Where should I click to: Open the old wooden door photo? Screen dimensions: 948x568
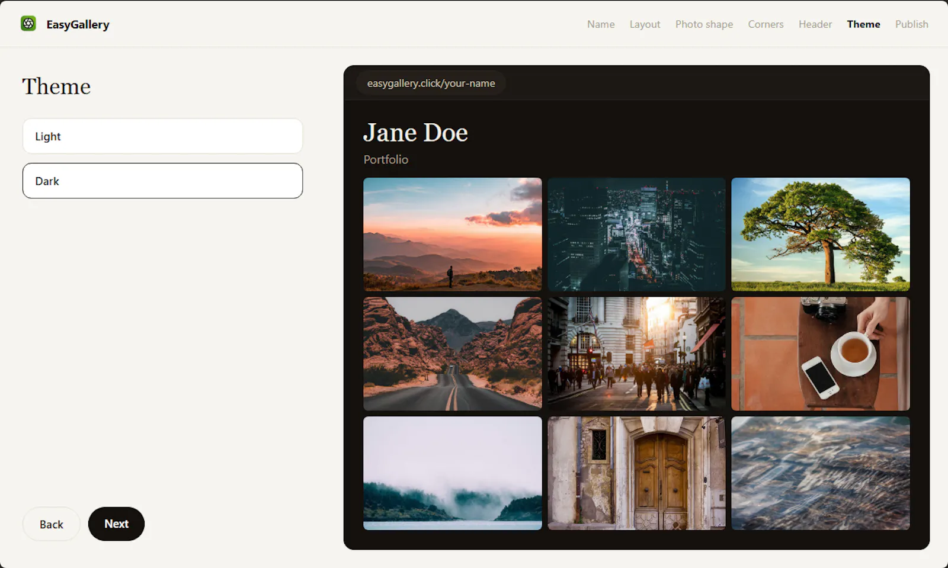(636, 473)
